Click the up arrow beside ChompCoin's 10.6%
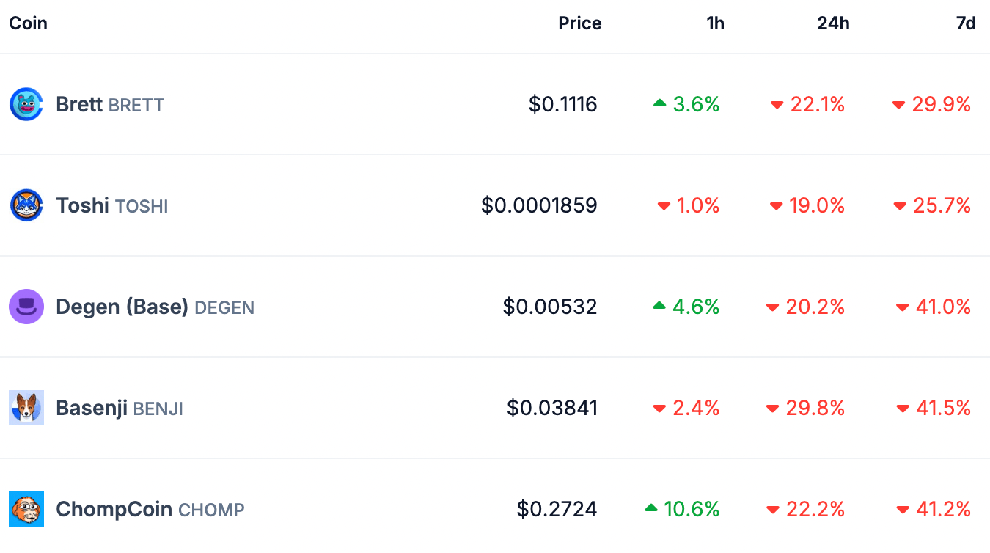Screen dimensions: 990x553 coord(653,508)
